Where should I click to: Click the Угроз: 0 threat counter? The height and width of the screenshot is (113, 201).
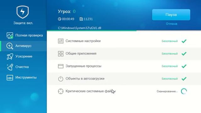tap(67, 12)
